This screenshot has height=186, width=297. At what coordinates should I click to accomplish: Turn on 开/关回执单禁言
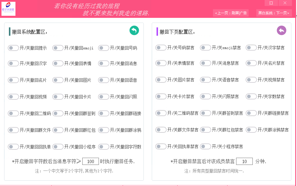coord(161,146)
